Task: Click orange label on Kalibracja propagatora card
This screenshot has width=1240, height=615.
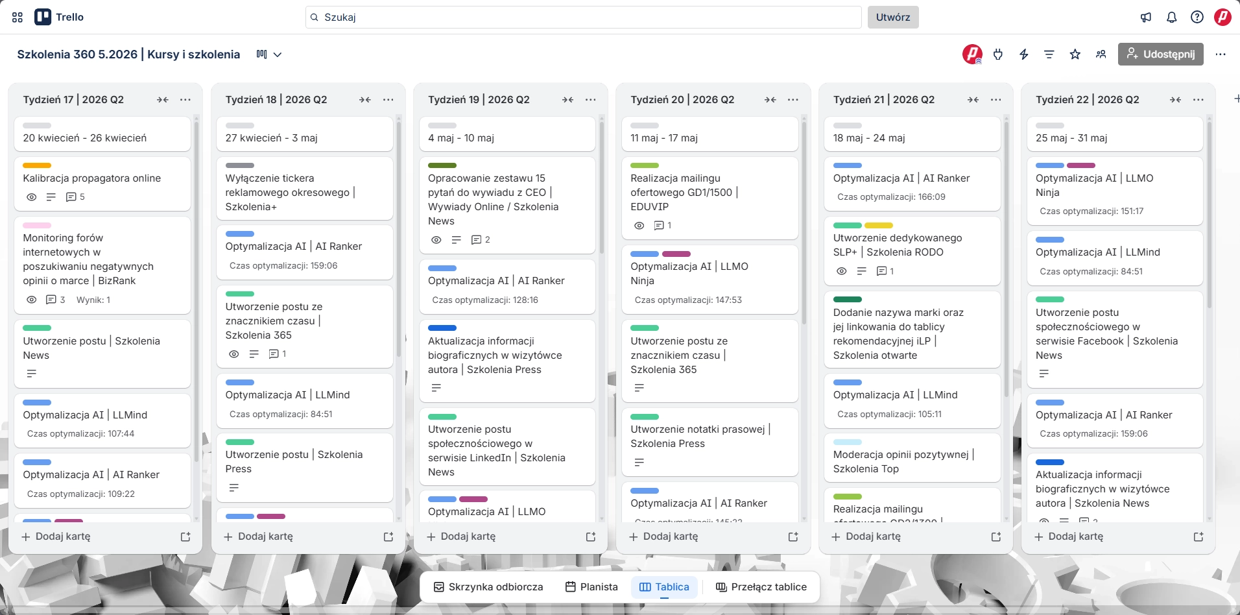Action: (x=37, y=165)
